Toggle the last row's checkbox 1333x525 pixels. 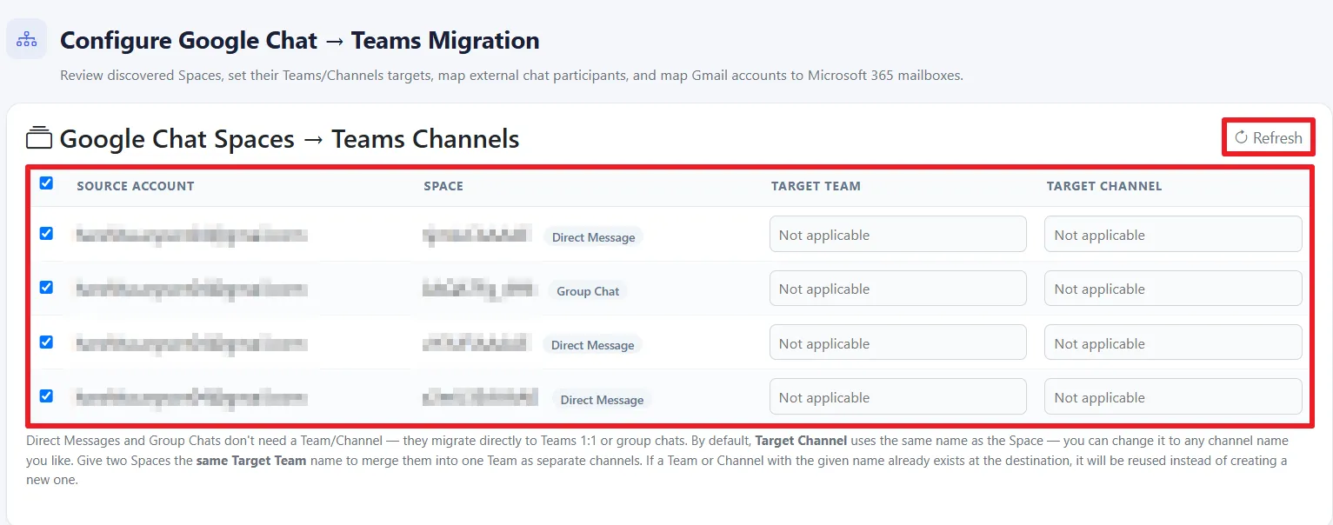click(46, 396)
